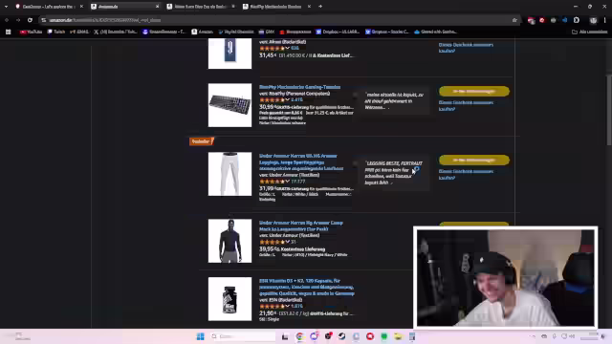Open the YouTube bookmark
Viewport: 612px width, 344px height.
click(31, 32)
